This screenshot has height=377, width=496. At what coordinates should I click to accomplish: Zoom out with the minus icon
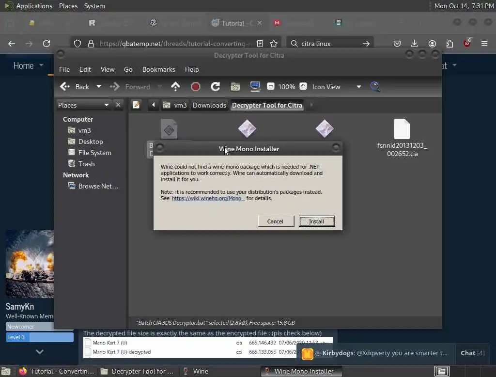270,86
